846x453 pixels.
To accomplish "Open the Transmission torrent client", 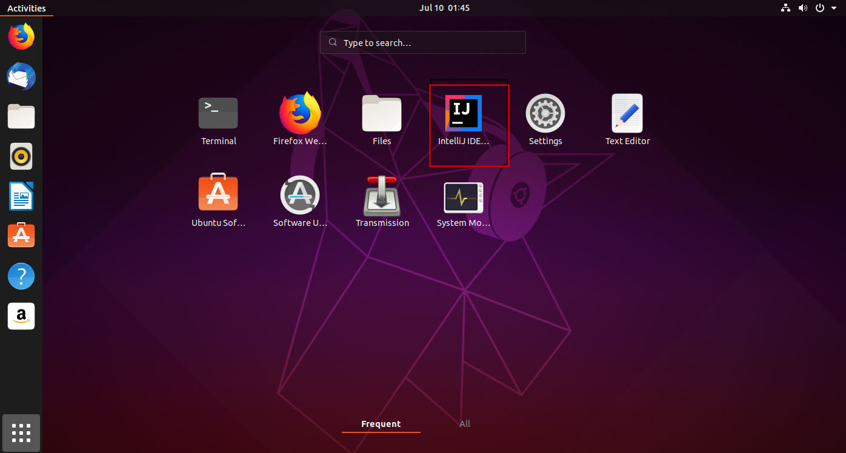I will 382,196.
